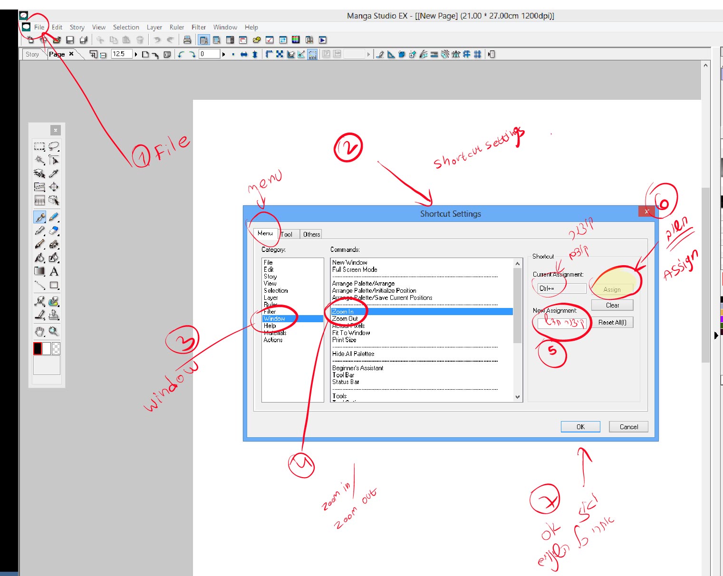
Task: Click the Reset All button
Action: click(x=612, y=322)
